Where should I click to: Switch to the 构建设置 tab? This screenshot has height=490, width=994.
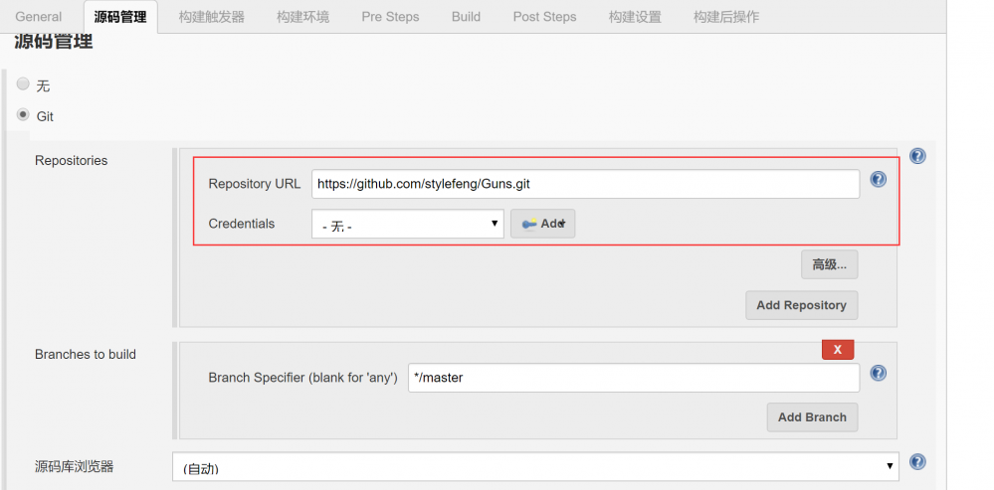(x=635, y=17)
